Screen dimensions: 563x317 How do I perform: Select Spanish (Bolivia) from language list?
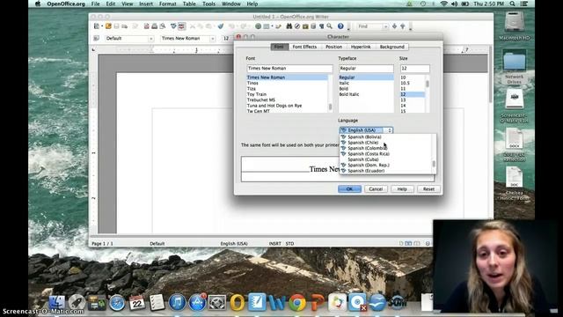(386, 137)
